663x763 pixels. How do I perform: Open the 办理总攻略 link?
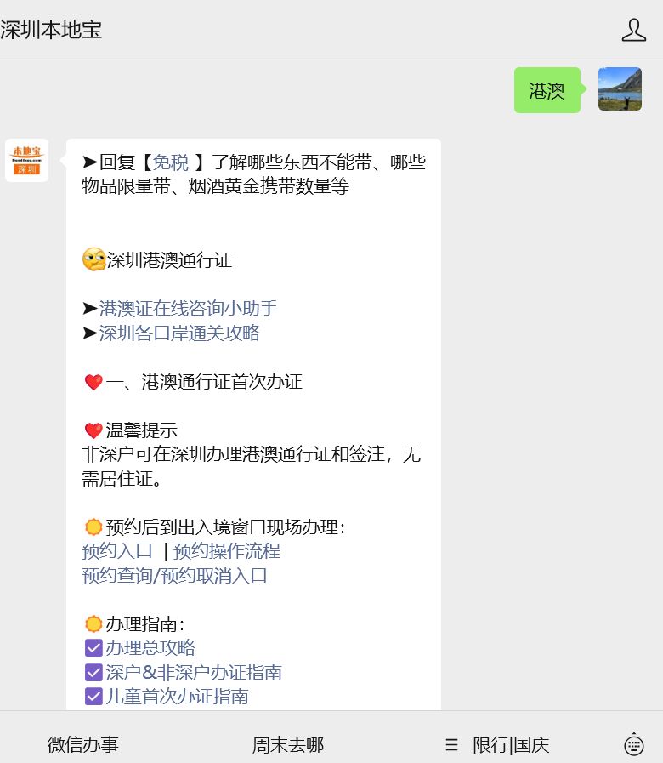click(150, 648)
